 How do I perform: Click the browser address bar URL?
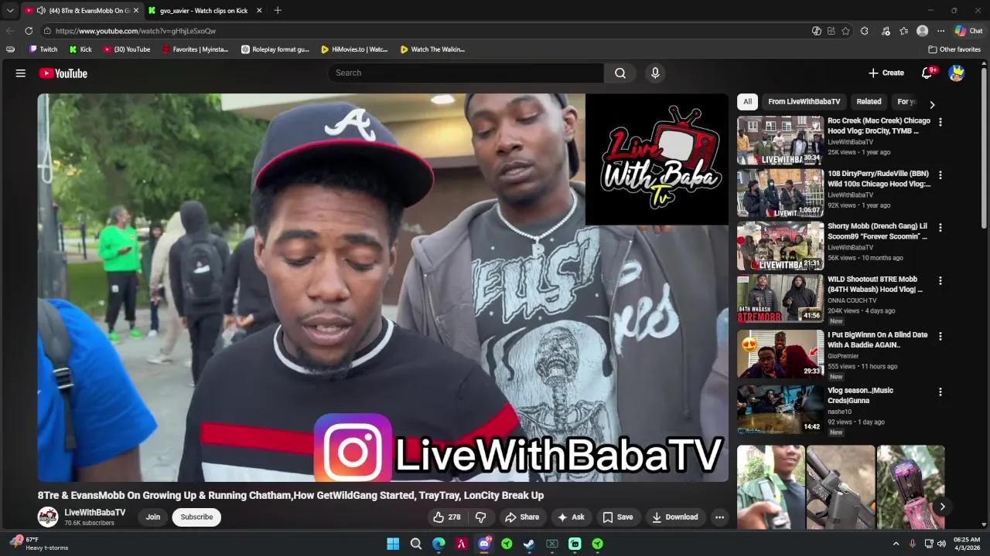[135, 31]
